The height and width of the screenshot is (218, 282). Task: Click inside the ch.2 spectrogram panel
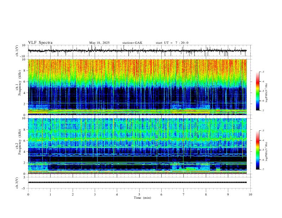[x=137, y=146]
